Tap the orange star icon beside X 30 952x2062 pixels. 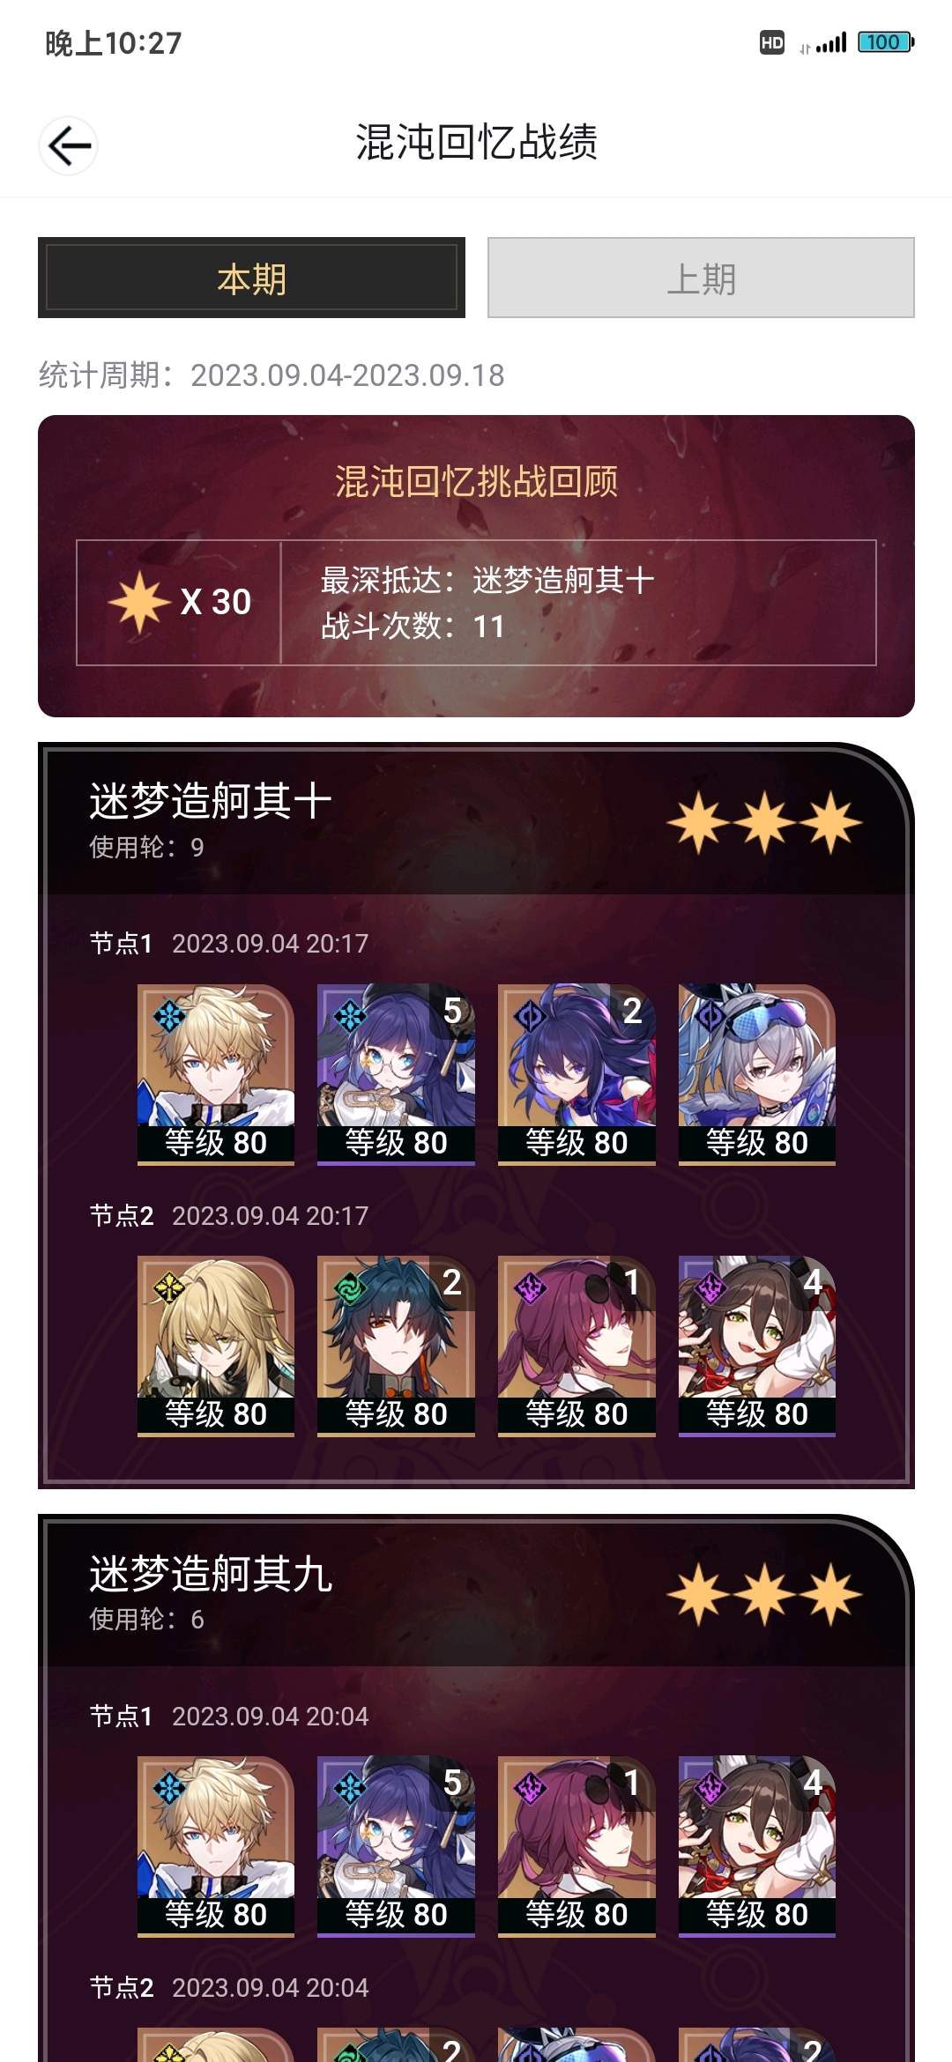click(x=138, y=603)
